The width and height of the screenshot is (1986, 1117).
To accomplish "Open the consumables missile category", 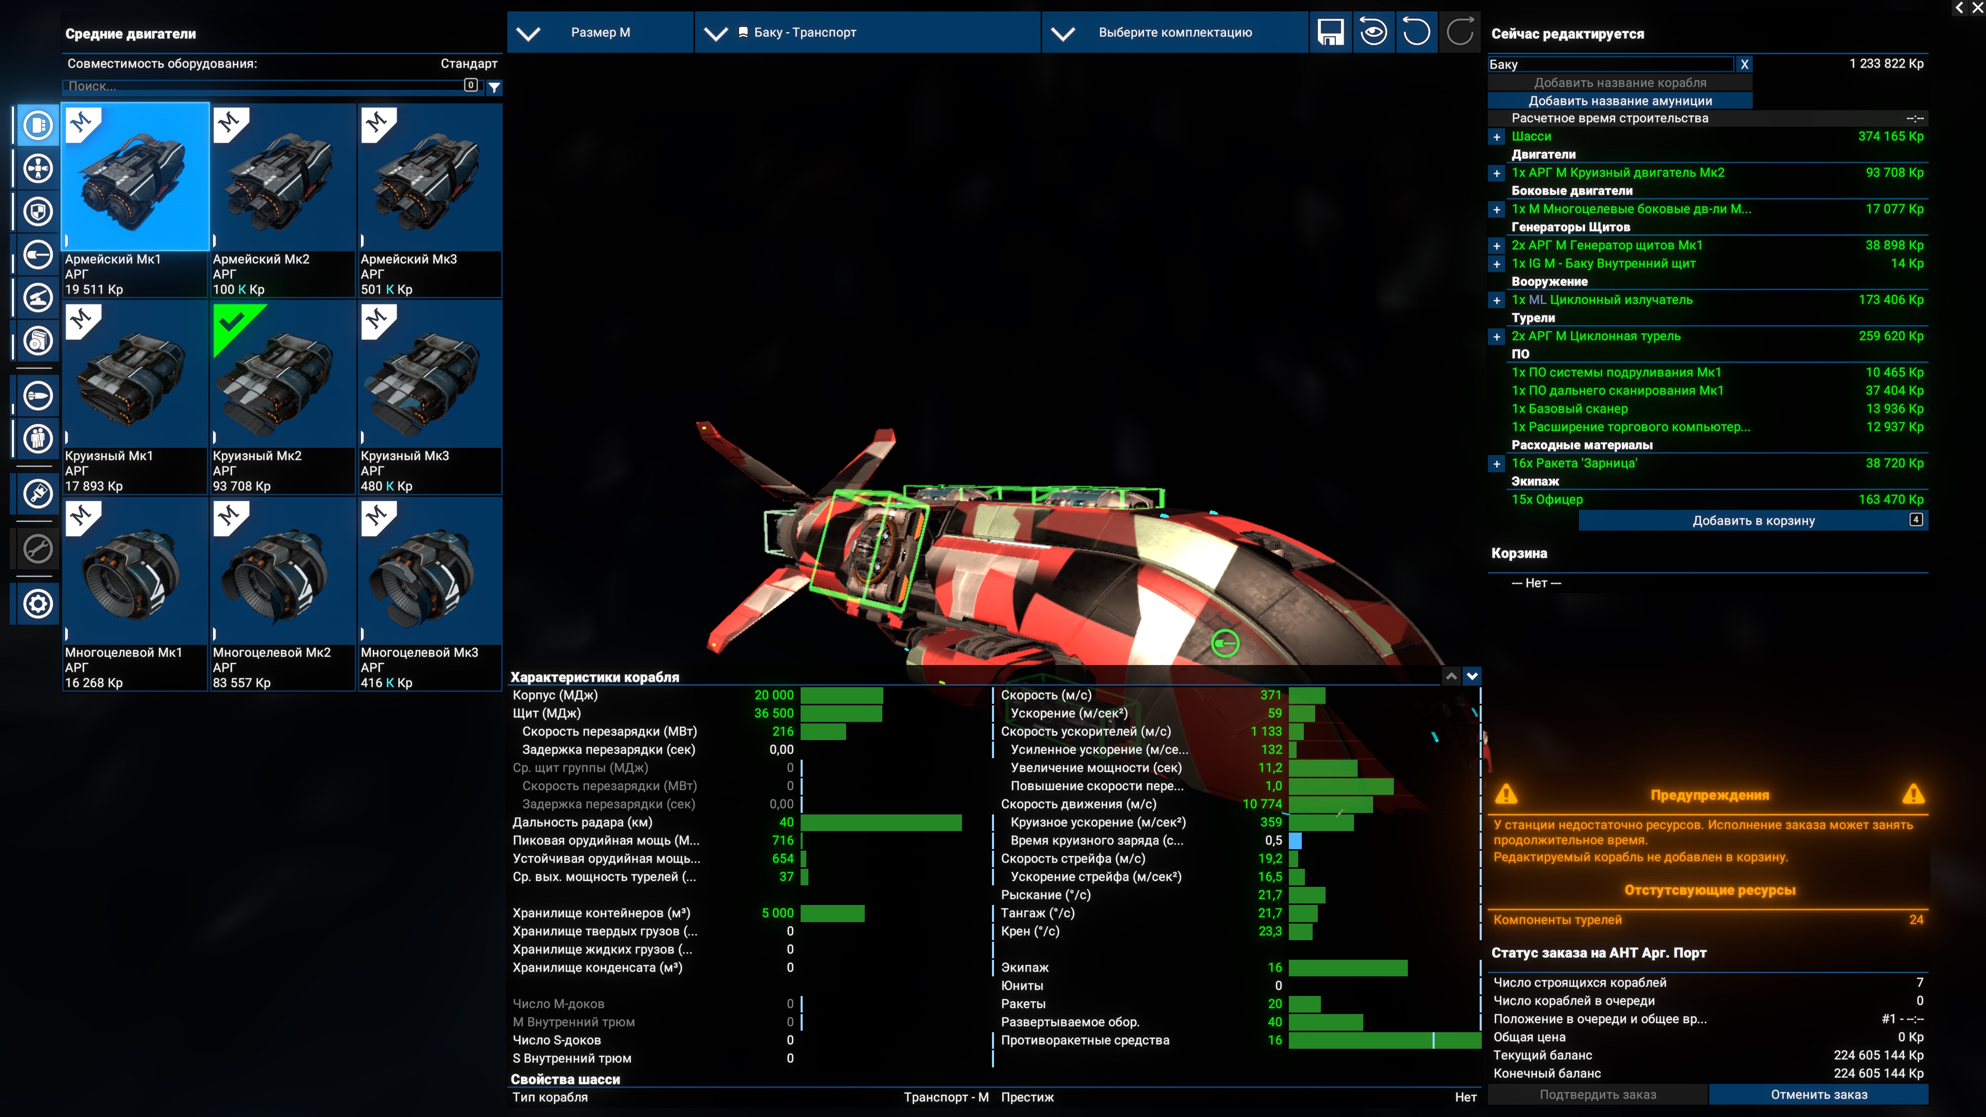I will 38,396.
